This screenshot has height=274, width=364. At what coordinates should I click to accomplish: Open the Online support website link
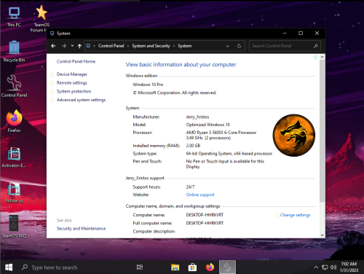click(x=200, y=195)
